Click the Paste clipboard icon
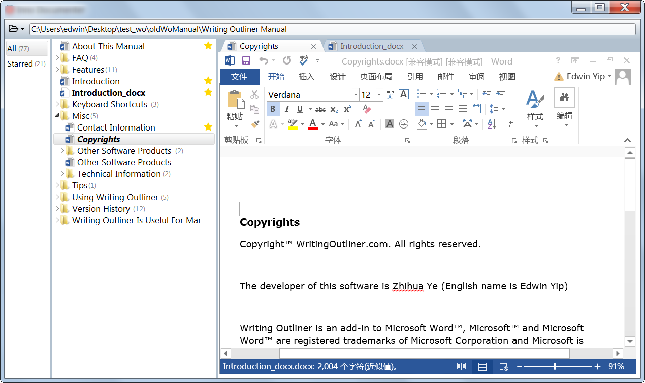645x383 pixels. 235,99
